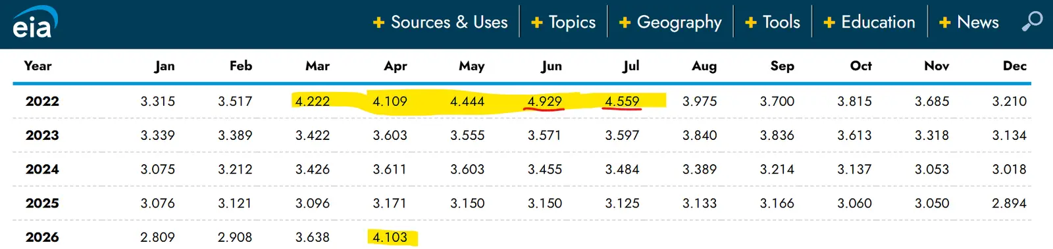Select the 2023 row label
Screen dimensions: 1053x249
42,135
